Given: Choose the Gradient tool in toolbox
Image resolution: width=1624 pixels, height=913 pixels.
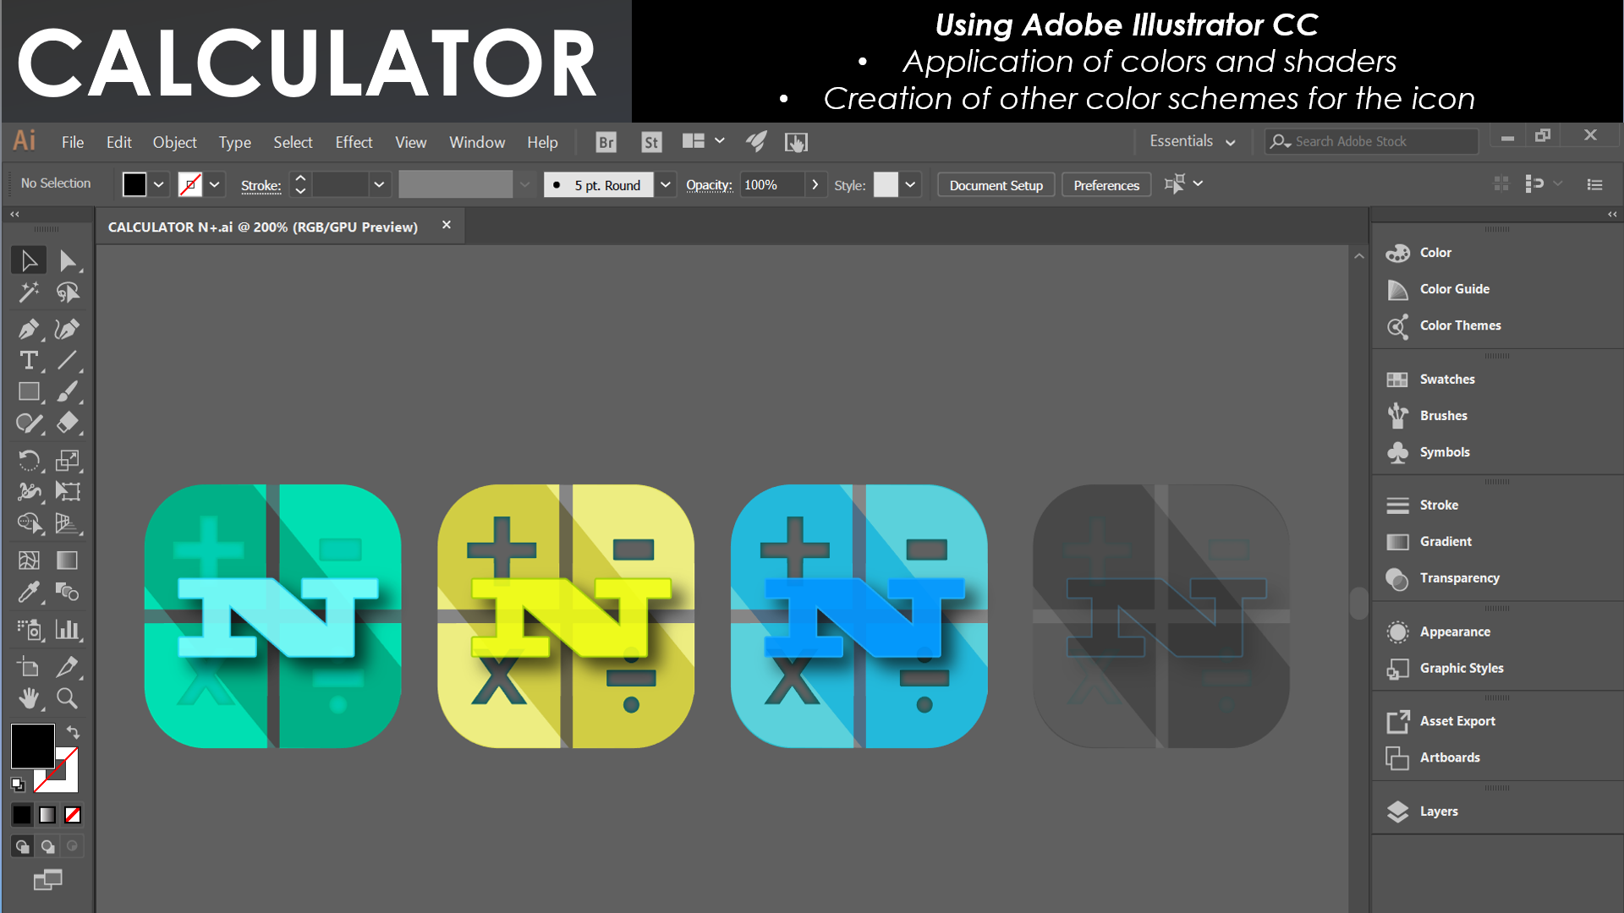Looking at the screenshot, I should coord(68,560).
